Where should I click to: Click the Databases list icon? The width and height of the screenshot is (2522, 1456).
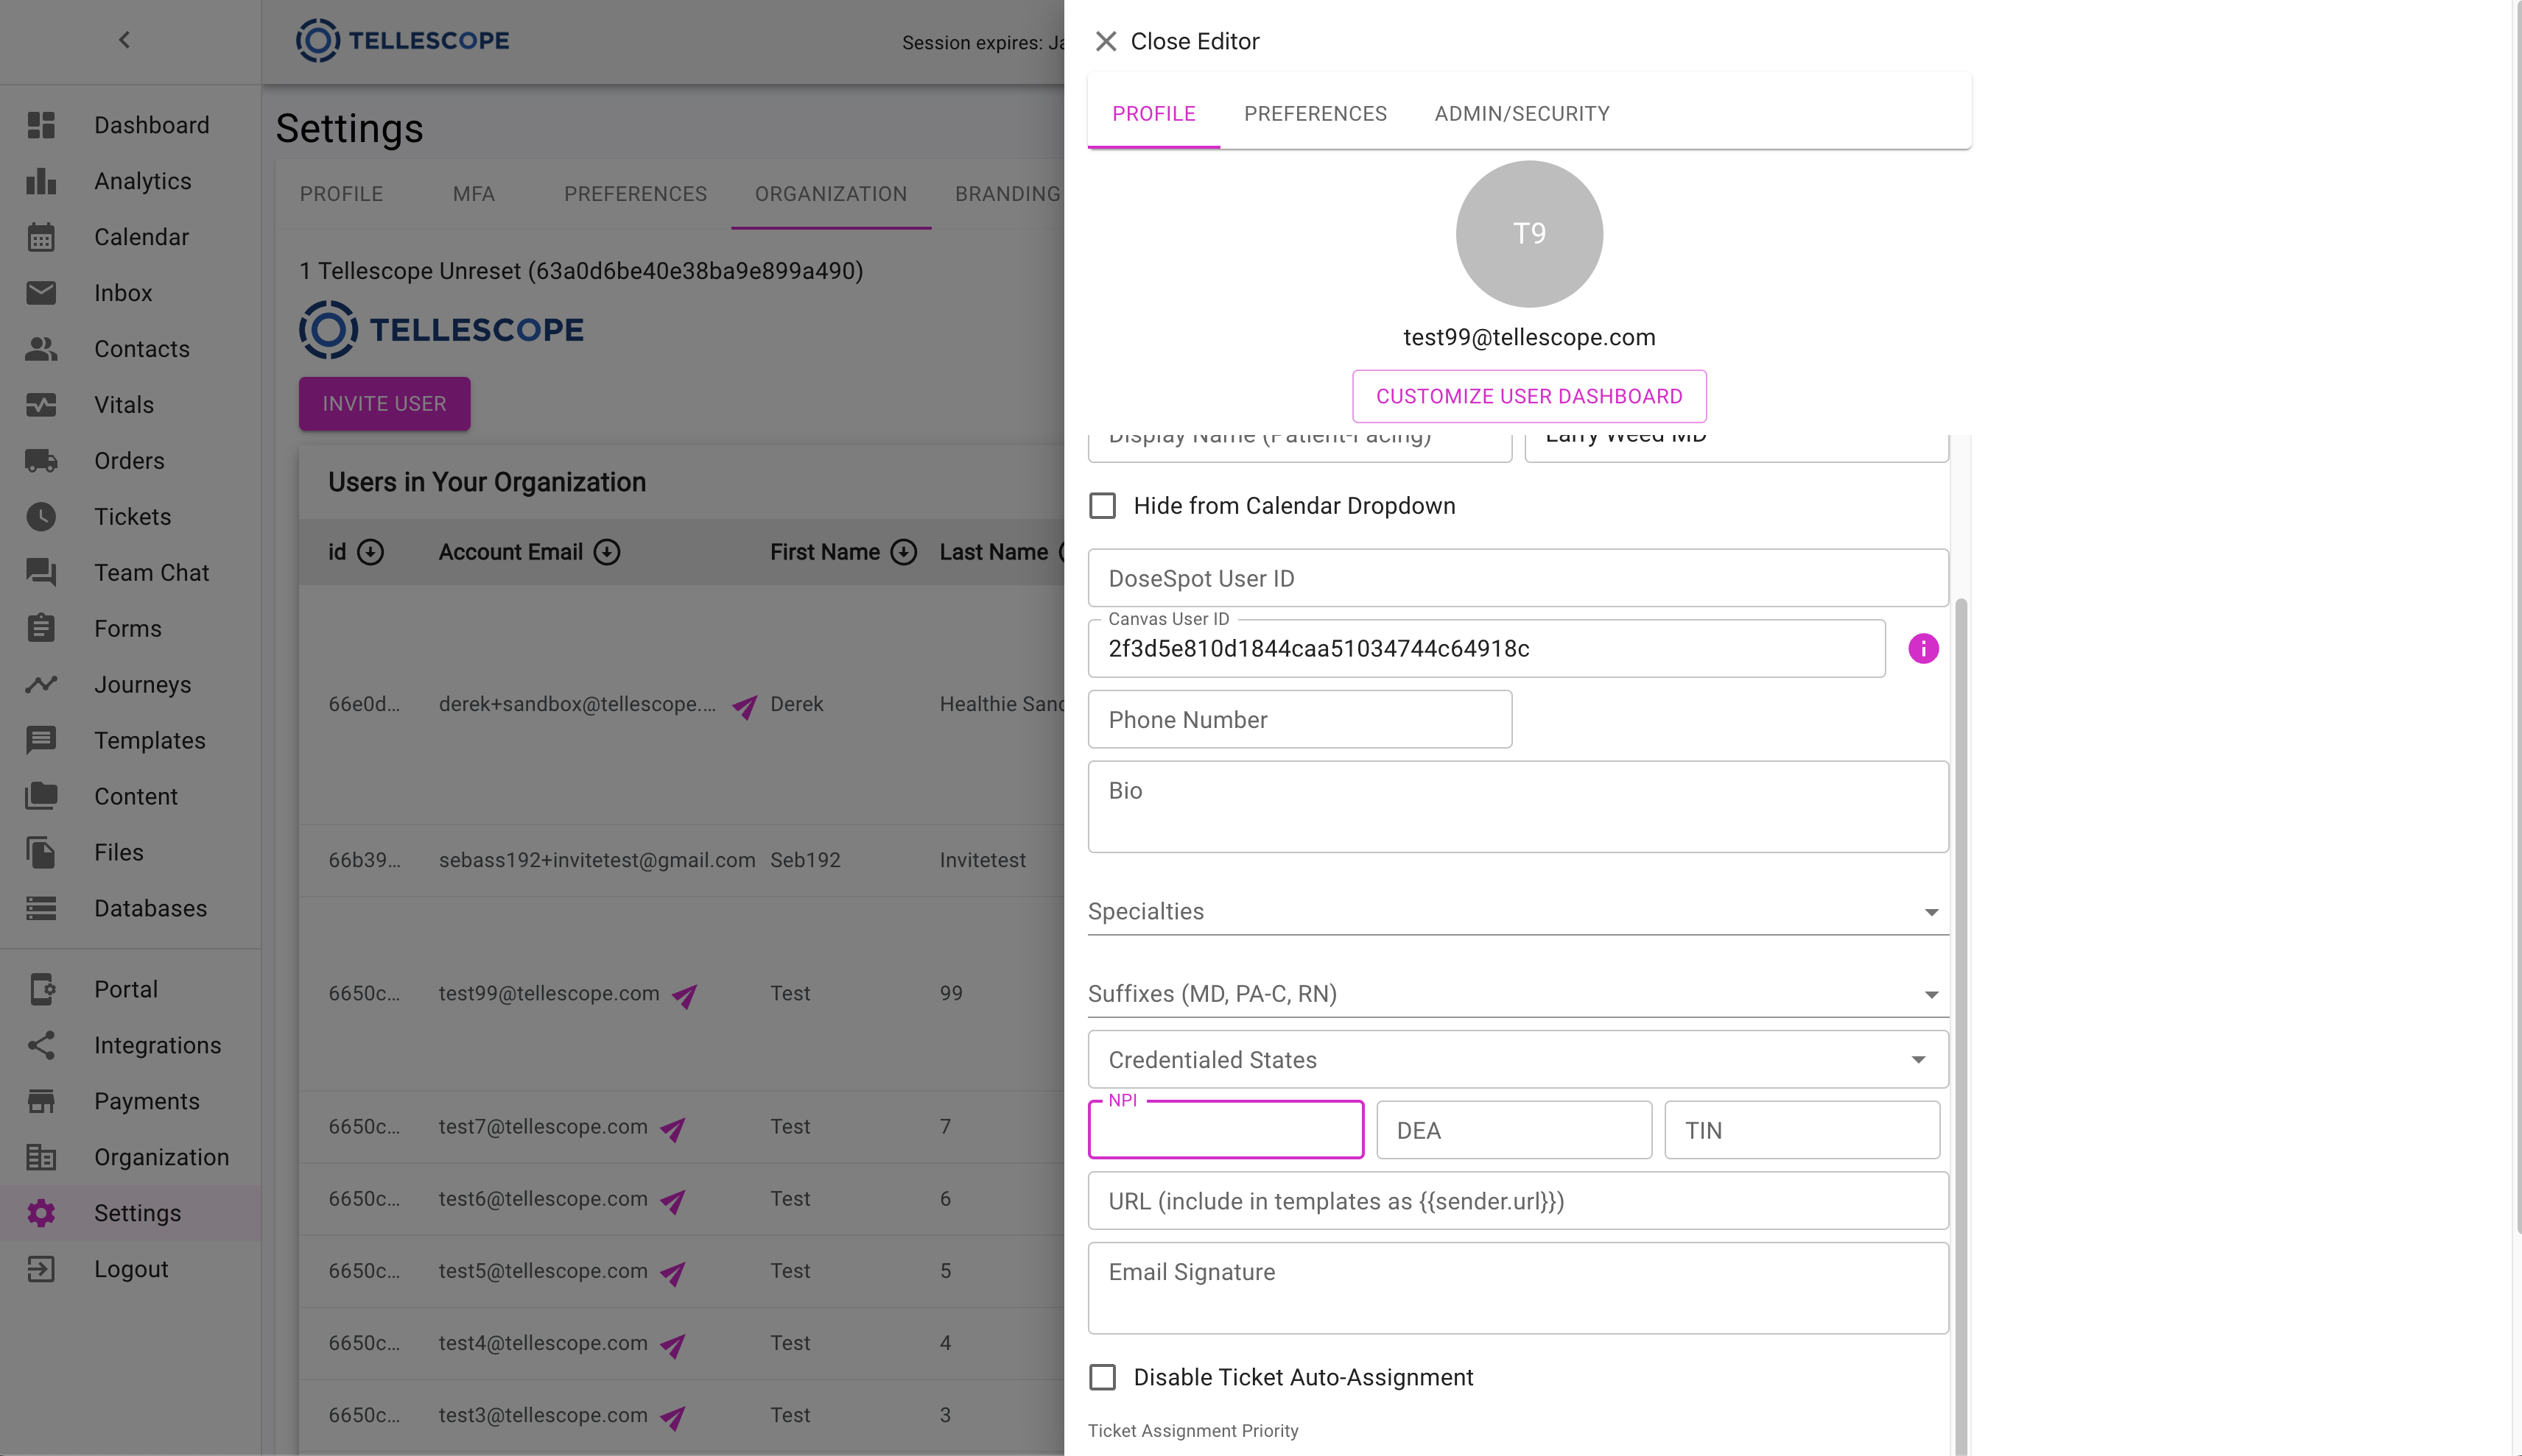click(x=41, y=909)
